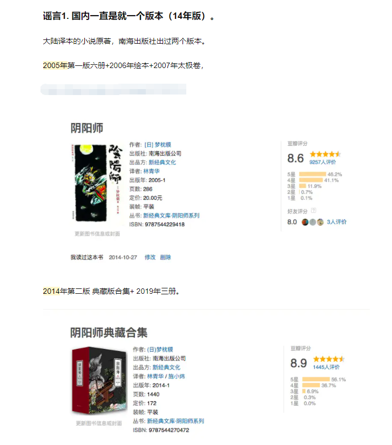Open (日)梦枕貘 author link in 典藏合集
The height and width of the screenshot is (445, 392).
160,349
